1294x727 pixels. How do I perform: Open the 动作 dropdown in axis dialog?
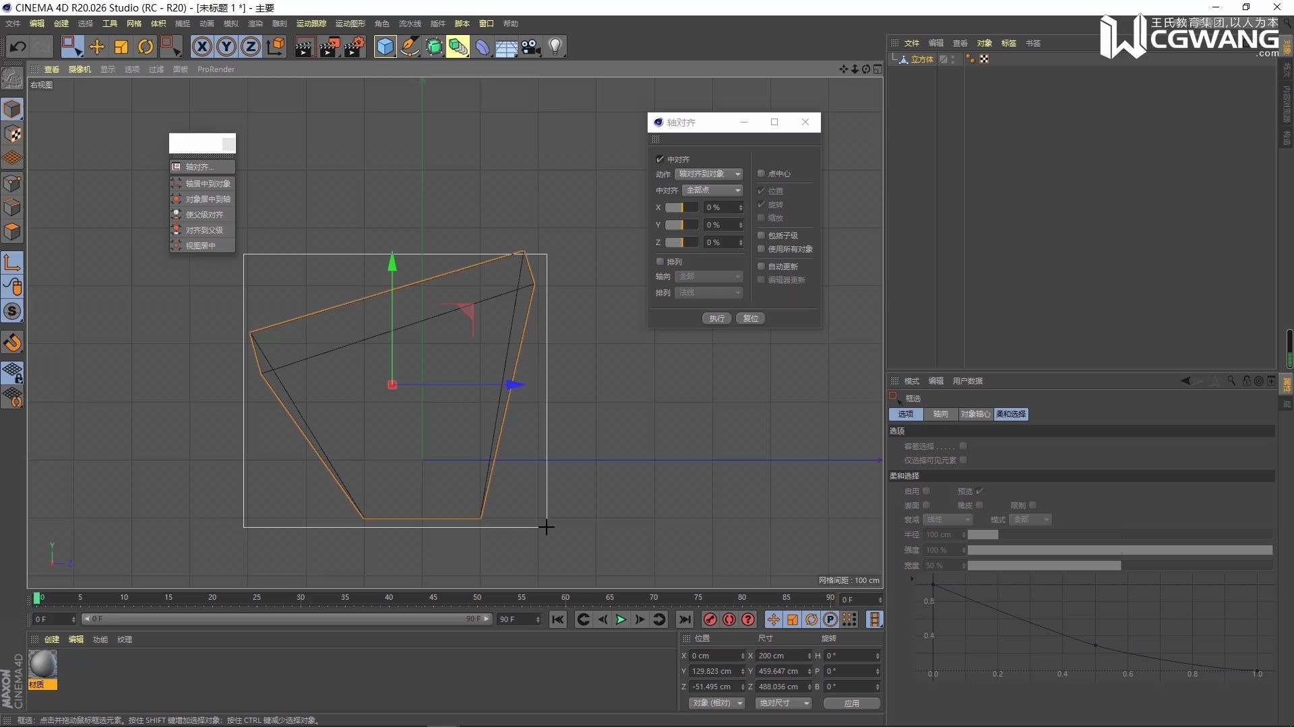[x=708, y=174]
